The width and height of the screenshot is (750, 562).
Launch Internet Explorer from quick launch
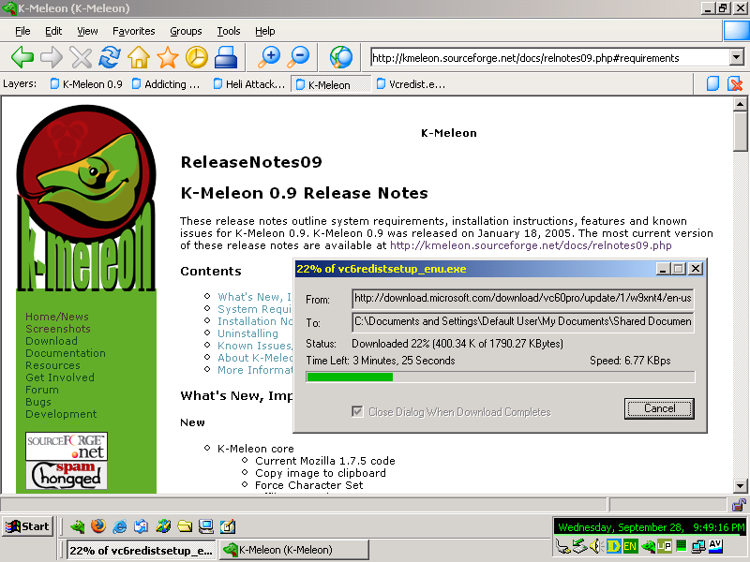click(120, 526)
